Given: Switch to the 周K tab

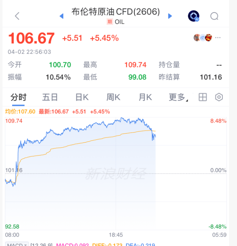Looking at the screenshot, I should click(x=113, y=97).
